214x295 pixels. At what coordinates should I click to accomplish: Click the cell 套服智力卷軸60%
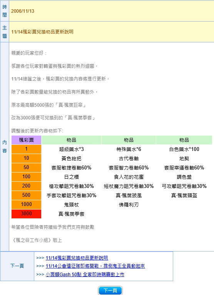[129, 168]
